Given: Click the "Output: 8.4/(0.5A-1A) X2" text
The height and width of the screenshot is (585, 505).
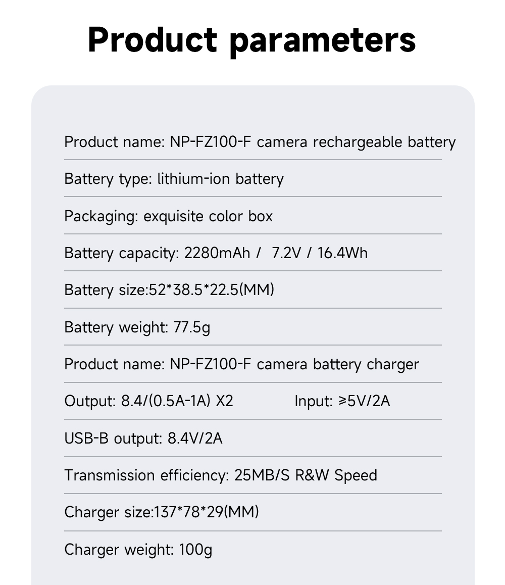Looking at the screenshot, I should 148,401.
